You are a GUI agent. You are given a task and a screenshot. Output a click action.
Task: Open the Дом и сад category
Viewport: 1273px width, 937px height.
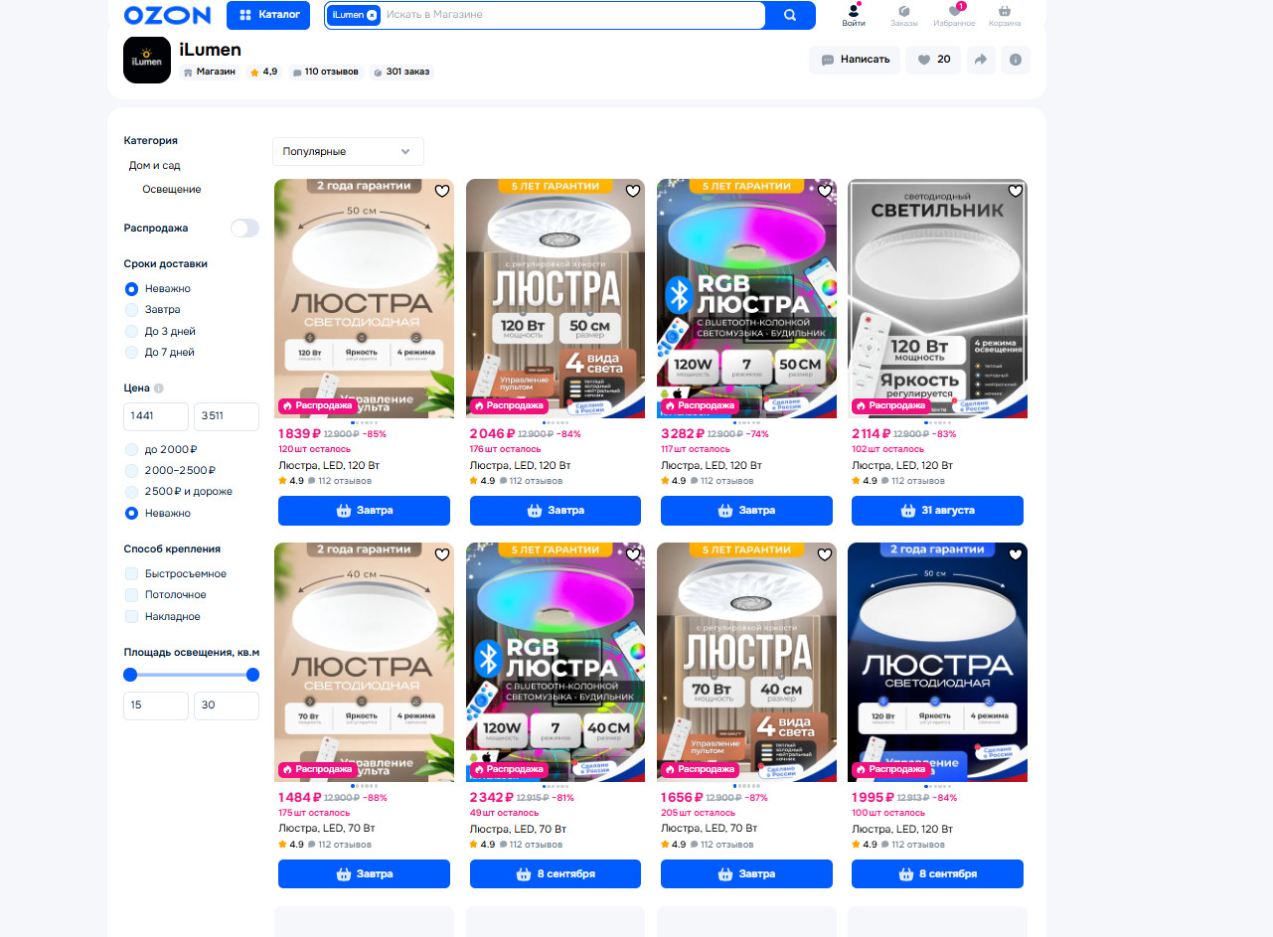tap(154, 166)
